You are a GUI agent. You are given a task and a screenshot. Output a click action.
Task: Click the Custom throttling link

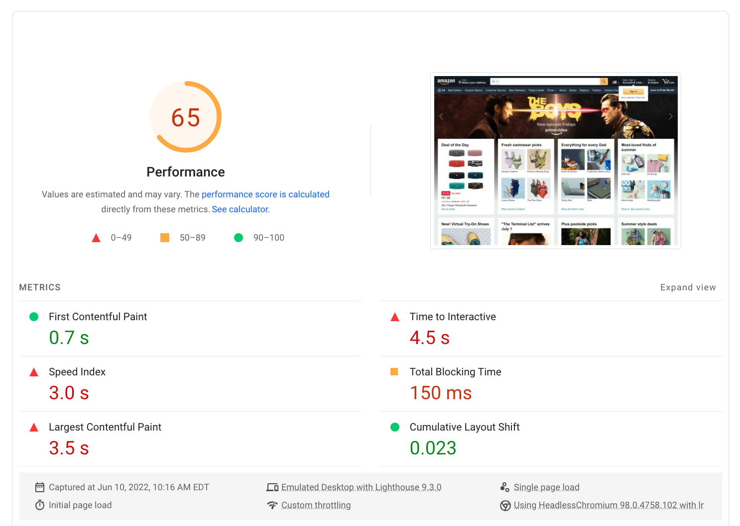(316, 505)
